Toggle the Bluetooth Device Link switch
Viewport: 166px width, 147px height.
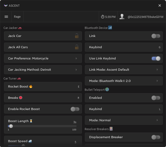coord(156,36)
